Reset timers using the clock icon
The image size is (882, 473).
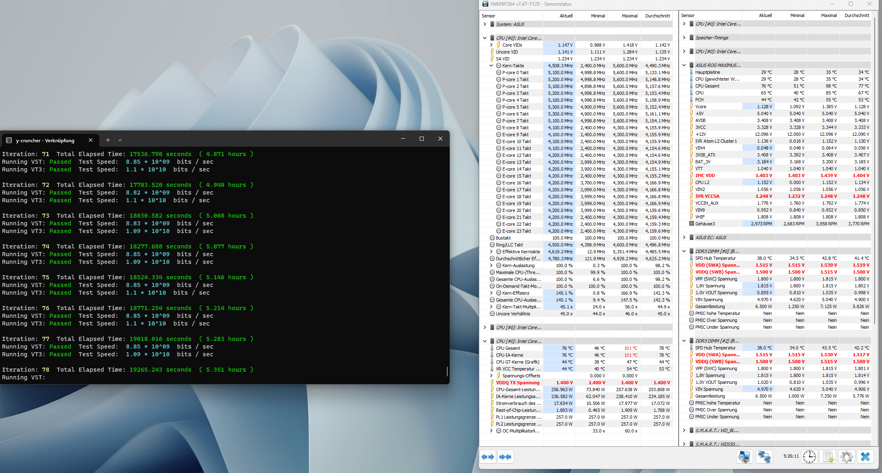809,457
